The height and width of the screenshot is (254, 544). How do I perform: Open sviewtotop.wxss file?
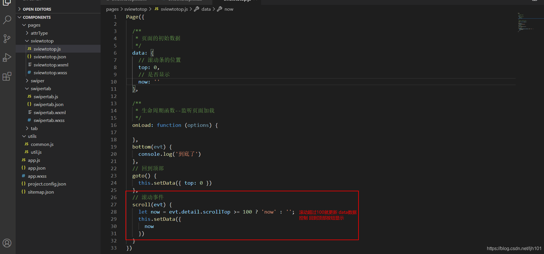pos(50,73)
